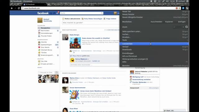Click the forward arrow in browser toolbar
This screenshot has width=199, height=112.
[15, 8]
